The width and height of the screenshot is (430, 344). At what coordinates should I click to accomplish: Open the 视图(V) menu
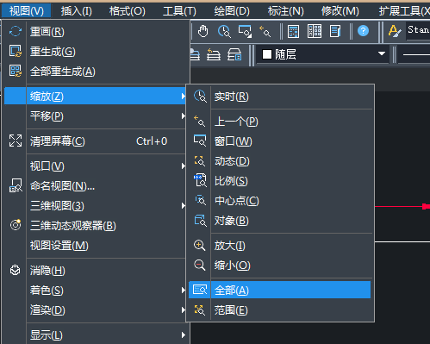pos(27,11)
